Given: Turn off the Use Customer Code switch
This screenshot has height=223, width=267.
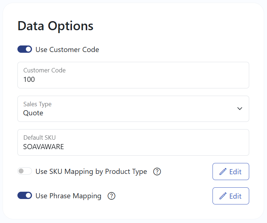Looking at the screenshot, I should pos(25,49).
